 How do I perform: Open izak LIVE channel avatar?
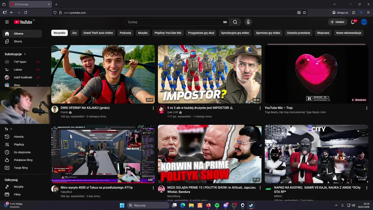coord(161,109)
